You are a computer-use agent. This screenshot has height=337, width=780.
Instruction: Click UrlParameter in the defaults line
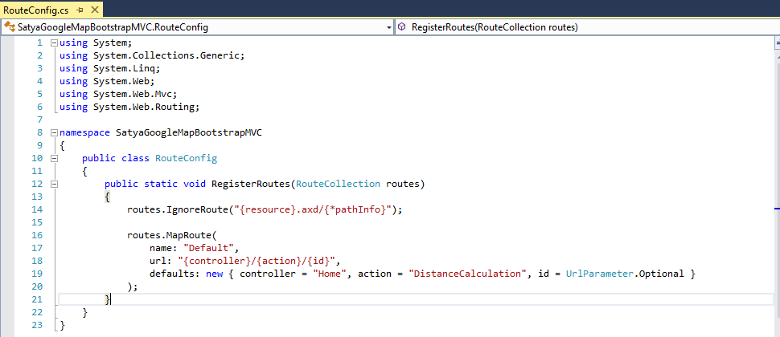[599, 274]
